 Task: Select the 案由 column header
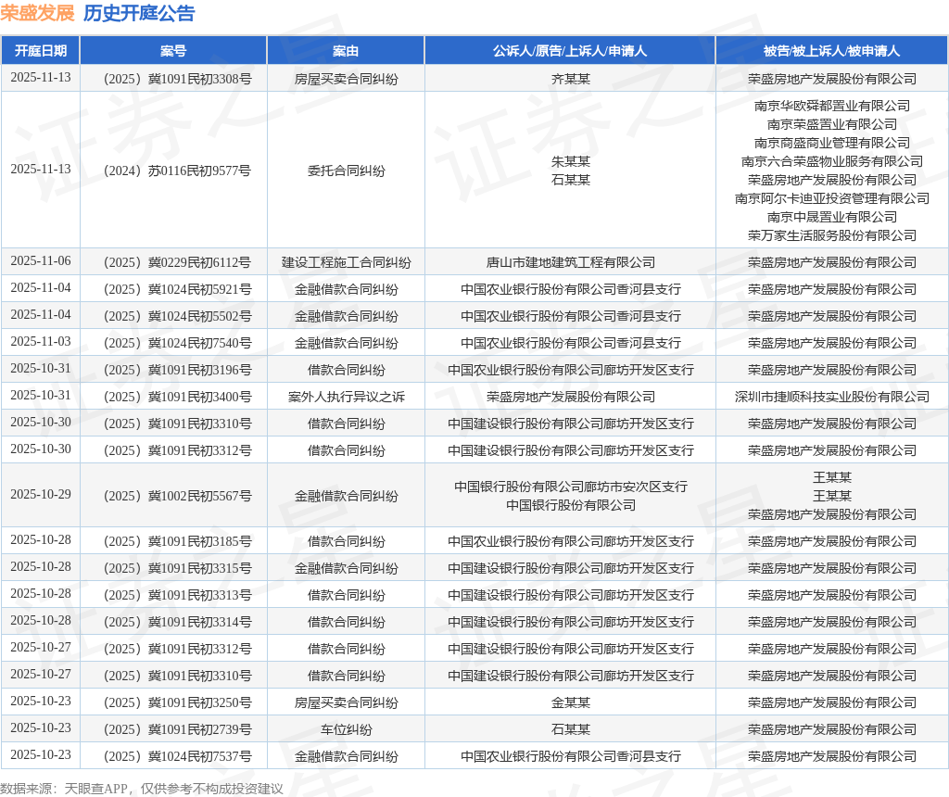point(346,51)
